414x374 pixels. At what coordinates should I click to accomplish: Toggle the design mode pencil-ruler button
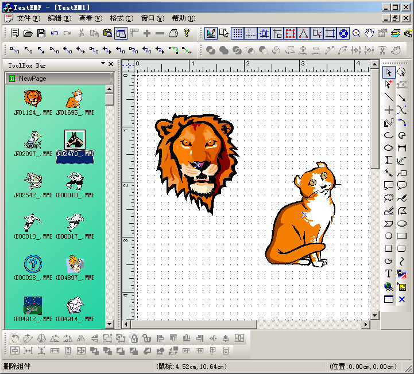(x=211, y=33)
